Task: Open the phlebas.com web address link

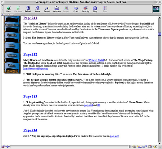Action: click(x=36, y=69)
